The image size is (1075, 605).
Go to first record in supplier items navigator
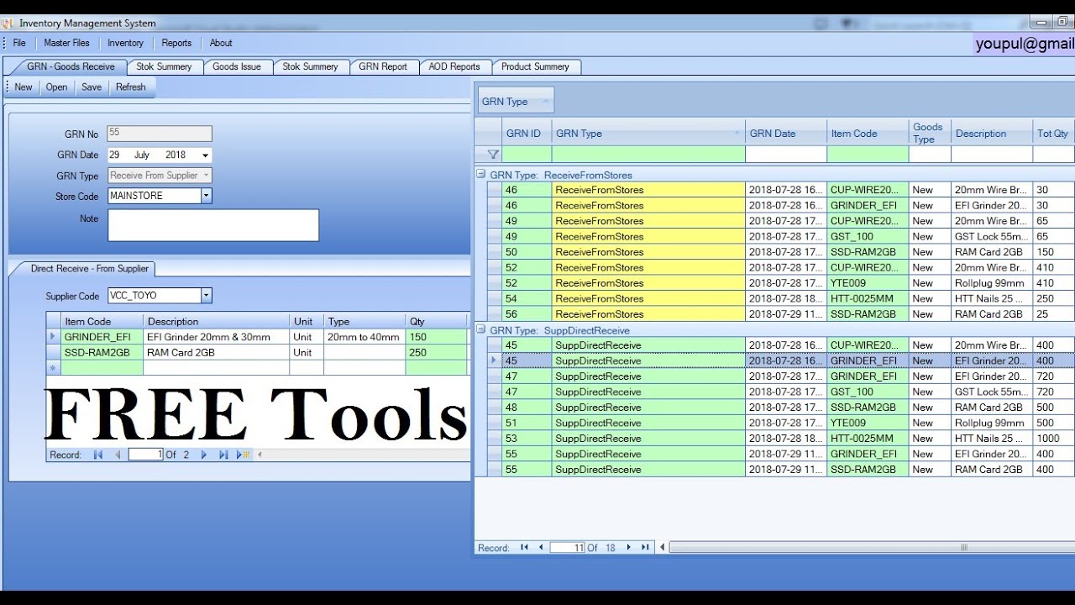coord(98,455)
